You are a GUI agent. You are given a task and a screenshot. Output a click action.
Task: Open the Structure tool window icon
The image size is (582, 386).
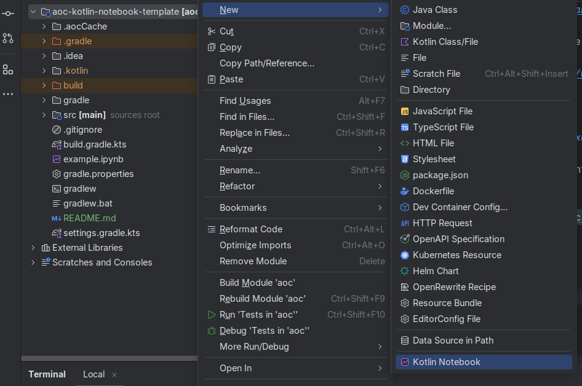tap(8, 69)
